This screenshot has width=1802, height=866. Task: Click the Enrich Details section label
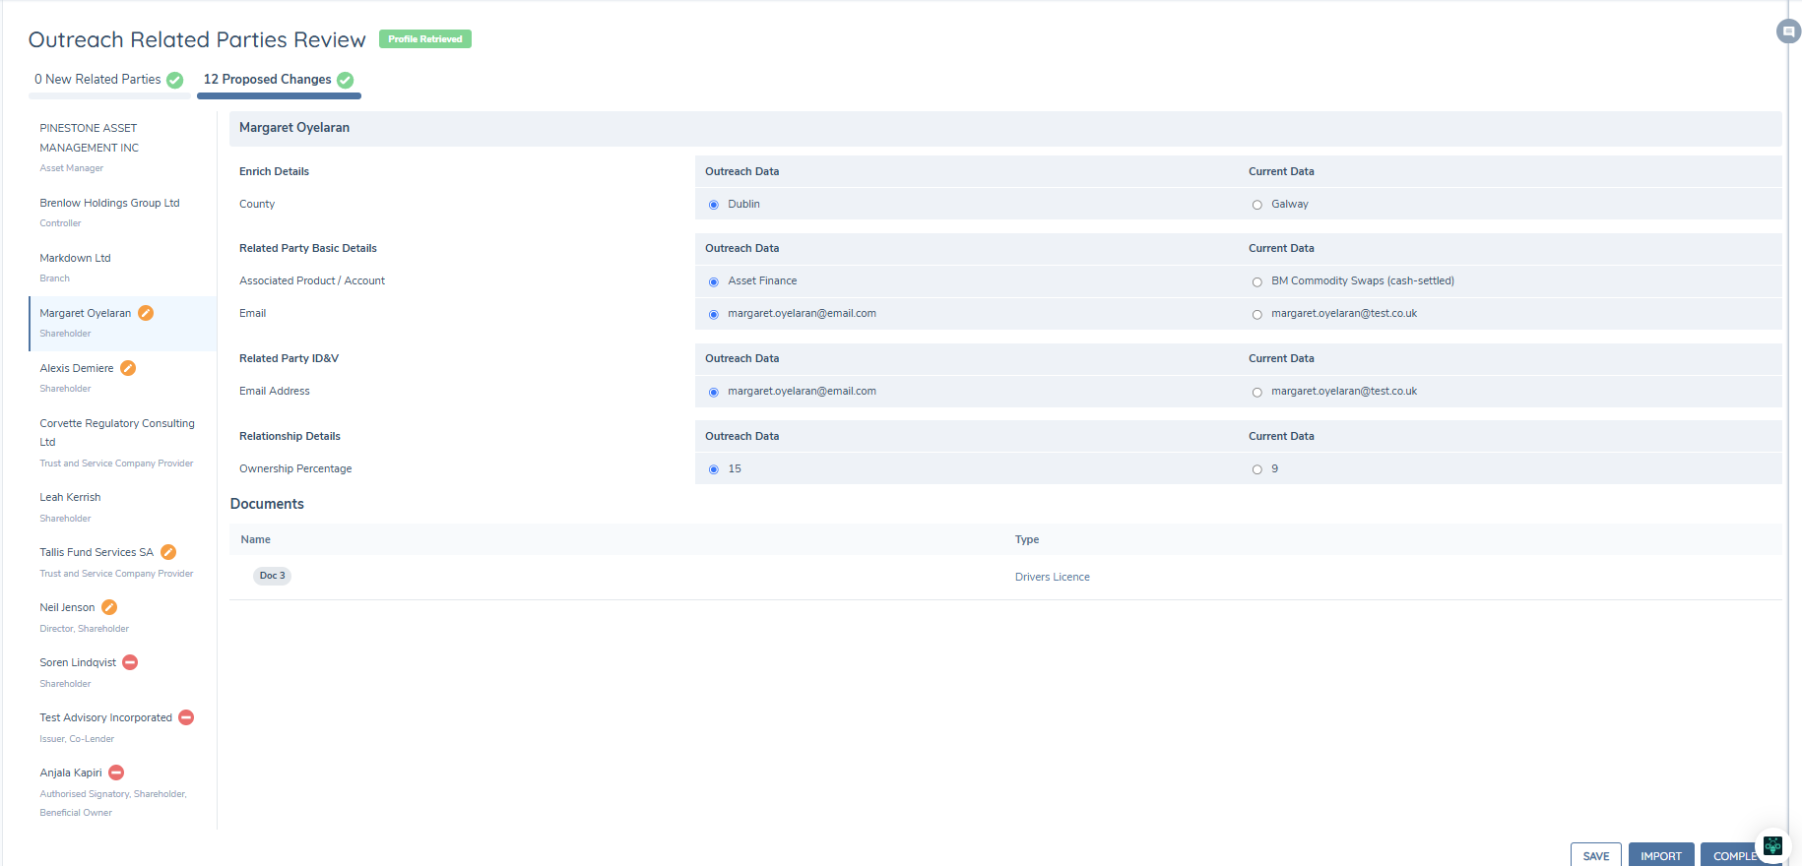274,171
